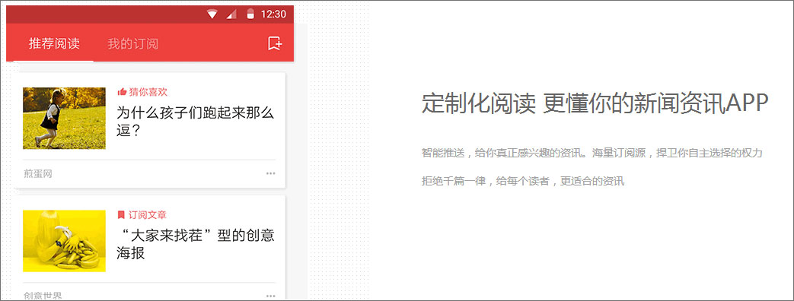Tap the add-subscription bookmark icon
The image size is (794, 301).
275,43
